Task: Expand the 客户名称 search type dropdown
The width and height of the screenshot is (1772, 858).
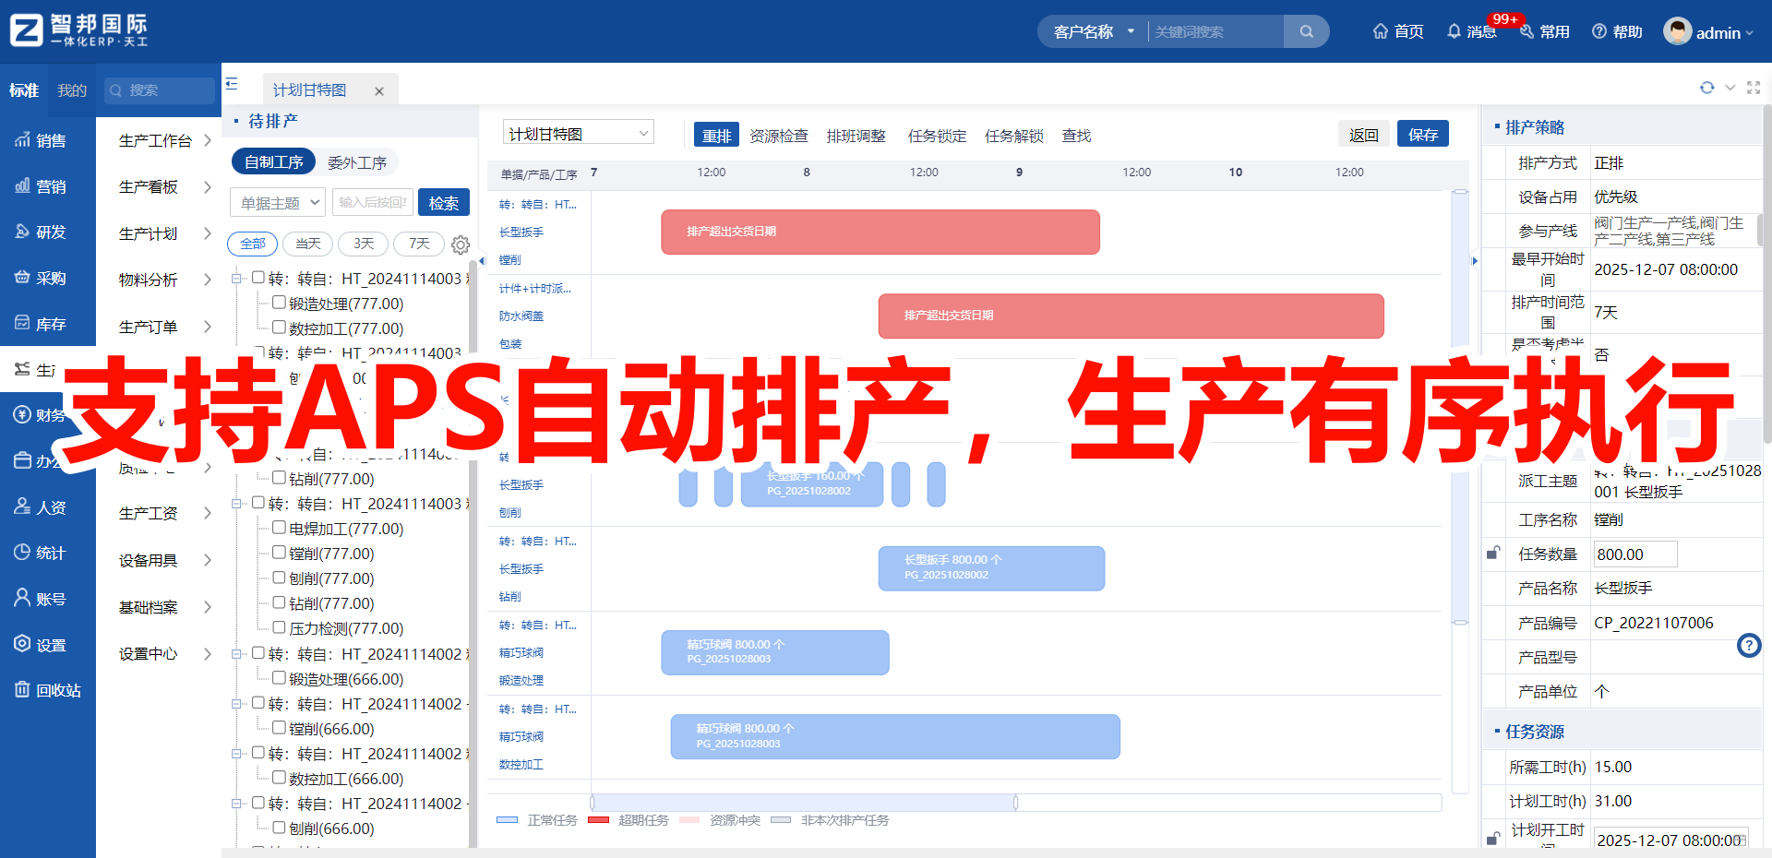Action: tap(1094, 31)
